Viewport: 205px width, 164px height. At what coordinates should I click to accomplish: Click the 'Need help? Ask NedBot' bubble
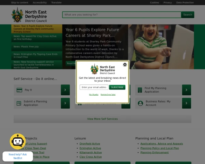(18, 156)
